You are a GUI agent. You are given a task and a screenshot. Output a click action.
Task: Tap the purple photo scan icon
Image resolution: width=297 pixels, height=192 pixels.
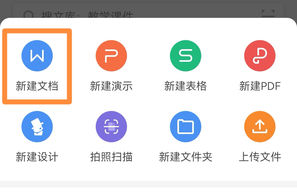point(111,127)
